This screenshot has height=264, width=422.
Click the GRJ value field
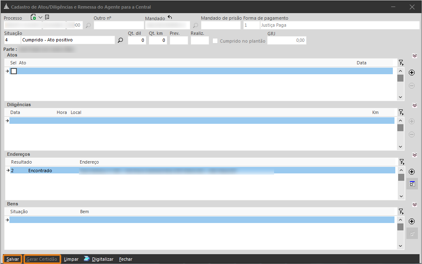point(287,40)
